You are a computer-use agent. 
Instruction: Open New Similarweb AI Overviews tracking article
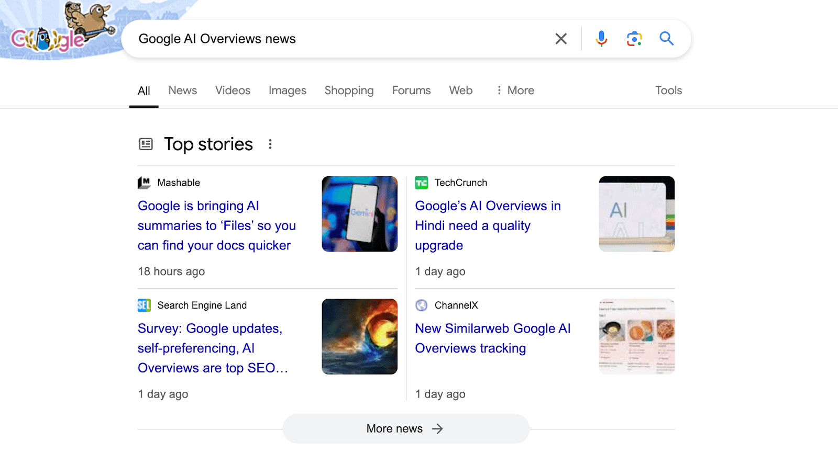coord(493,338)
